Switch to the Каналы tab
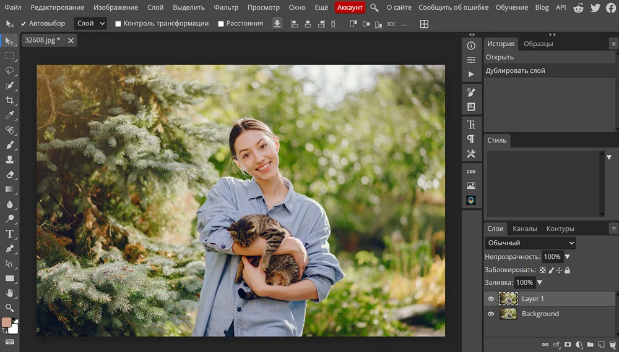Screen dimensions: 619x352 [x=525, y=228]
